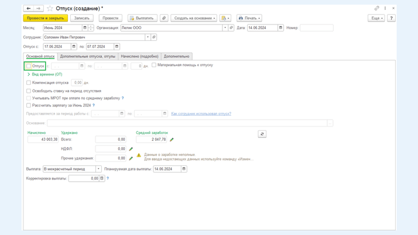Open Начислено (подробно) tab

pos(139,57)
